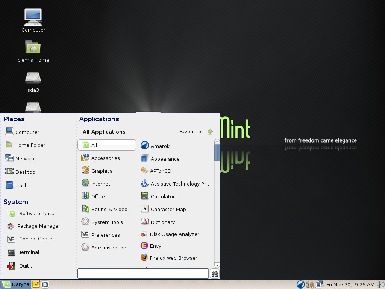Click the menu search text field
The width and height of the screenshot is (385, 289).
coord(143,274)
